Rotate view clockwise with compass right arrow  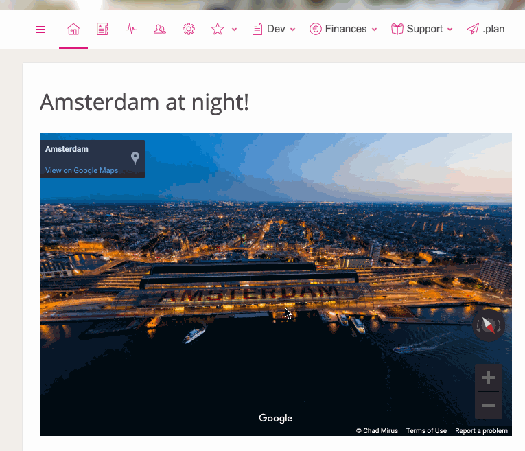[x=499, y=326]
